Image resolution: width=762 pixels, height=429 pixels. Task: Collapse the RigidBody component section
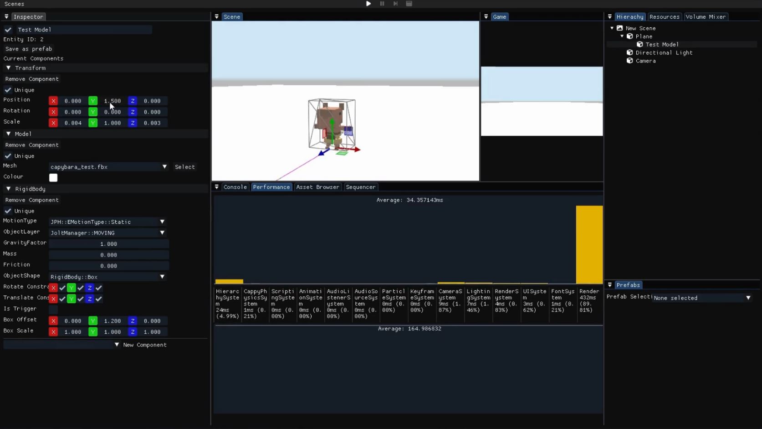(8, 189)
